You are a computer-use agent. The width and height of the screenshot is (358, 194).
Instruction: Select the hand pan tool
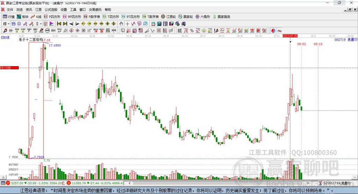coord(121,24)
